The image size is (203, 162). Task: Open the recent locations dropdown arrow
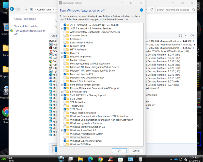pos(26,10)
